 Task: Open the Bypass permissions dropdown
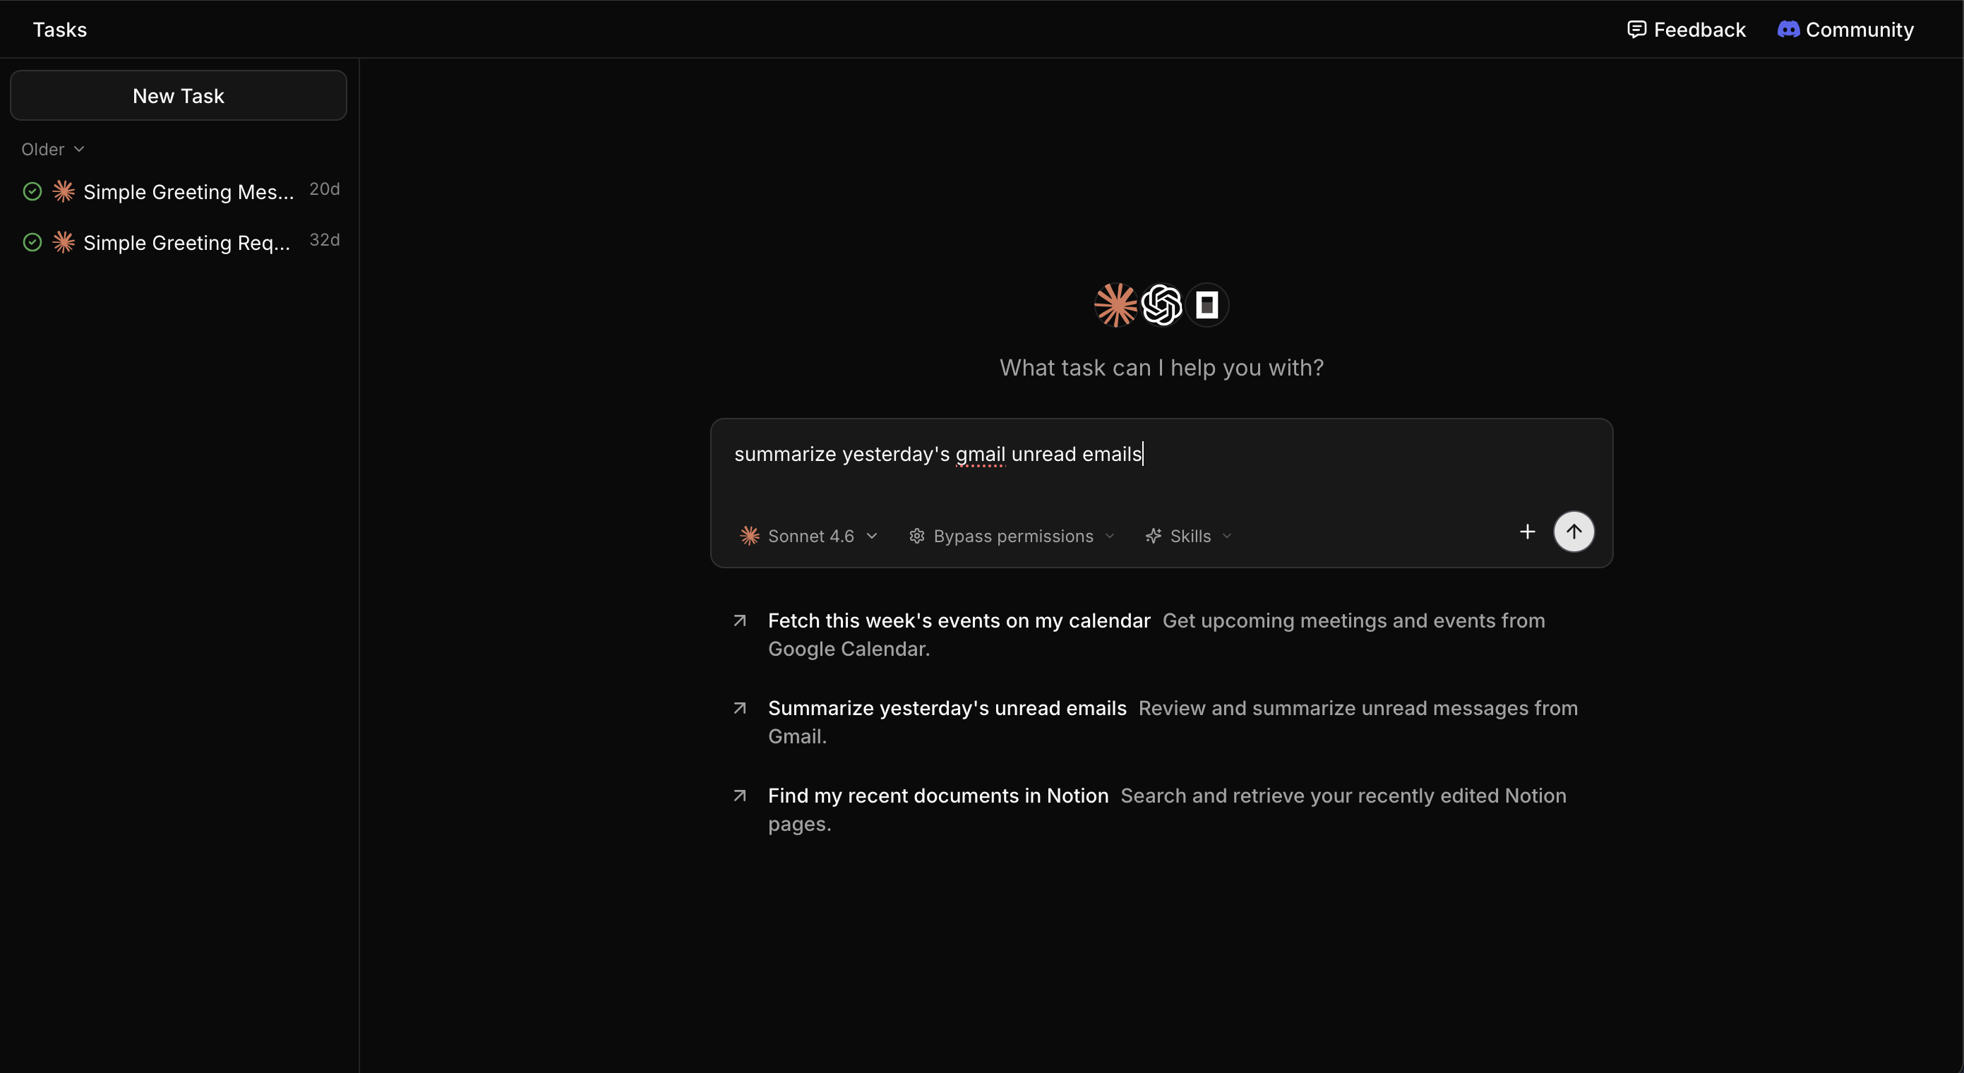tap(1012, 536)
